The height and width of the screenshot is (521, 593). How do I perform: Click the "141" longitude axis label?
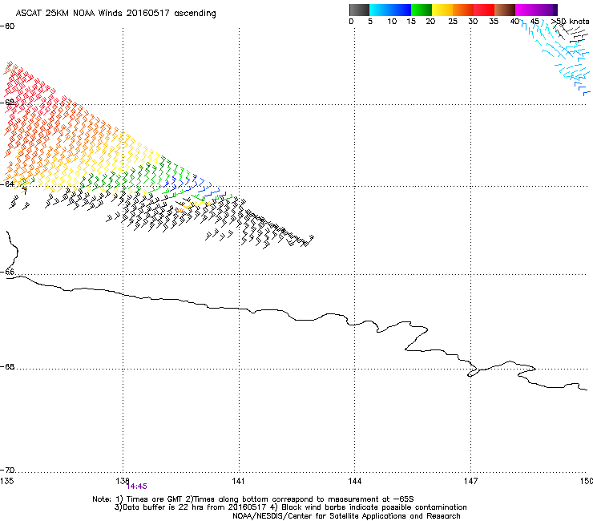coord(238,480)
